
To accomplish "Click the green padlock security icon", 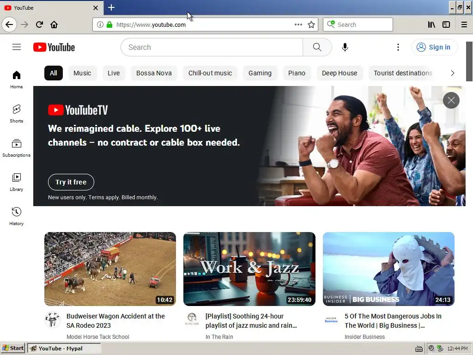I will [x=109, y=24].
